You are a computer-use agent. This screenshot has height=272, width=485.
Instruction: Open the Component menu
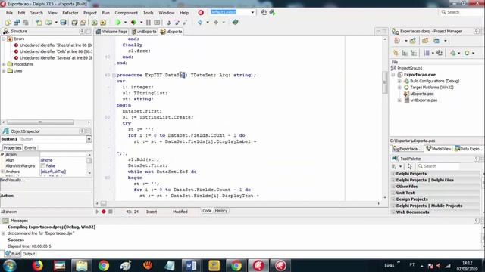127,13
